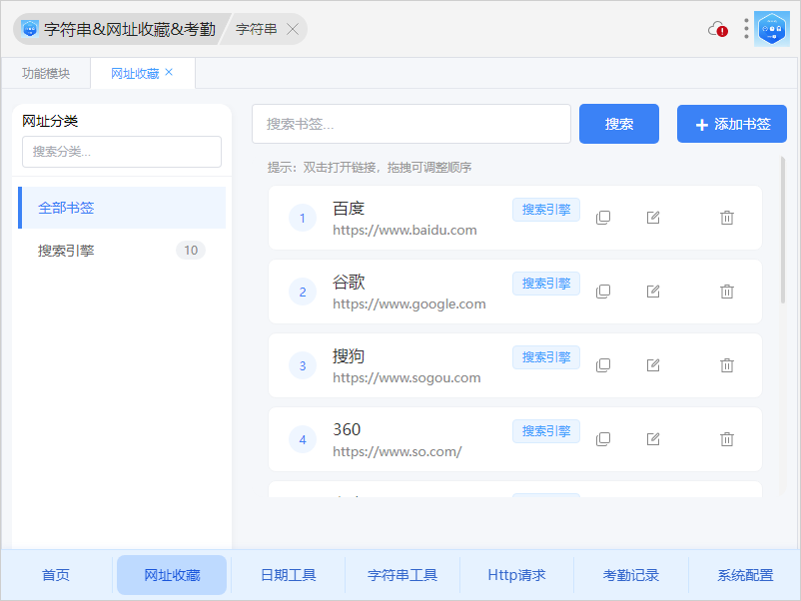Click the number 4 badge beside 360
The image size is (801, 601).
coord(303,439)
